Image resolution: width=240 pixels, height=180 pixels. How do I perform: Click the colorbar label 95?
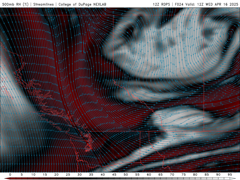pos(230,175)
